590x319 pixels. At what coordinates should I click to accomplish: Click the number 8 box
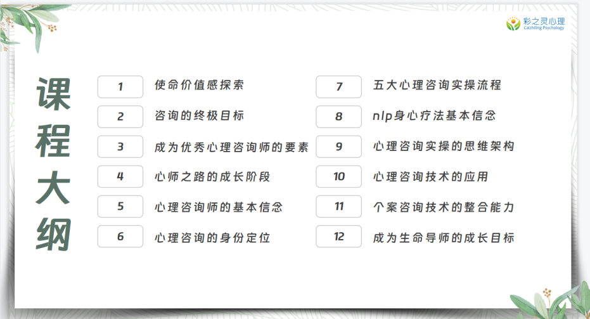point(338,117)
